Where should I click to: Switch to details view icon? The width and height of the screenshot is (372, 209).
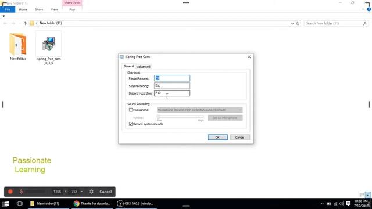pos(362,195)
